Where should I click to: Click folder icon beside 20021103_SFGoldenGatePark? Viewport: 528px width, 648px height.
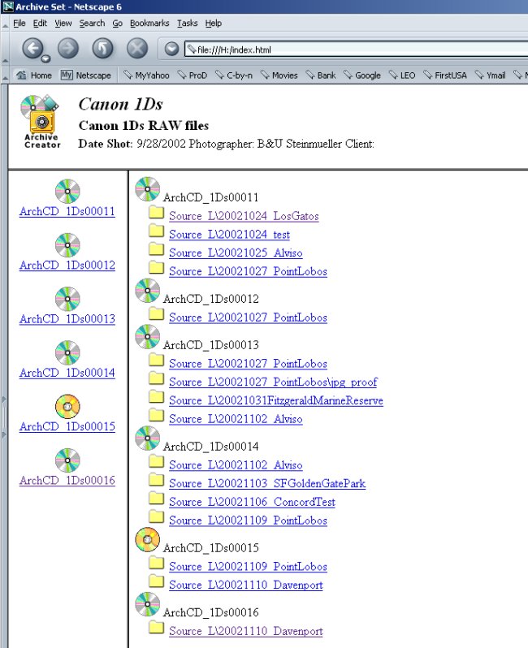point(156,479)
